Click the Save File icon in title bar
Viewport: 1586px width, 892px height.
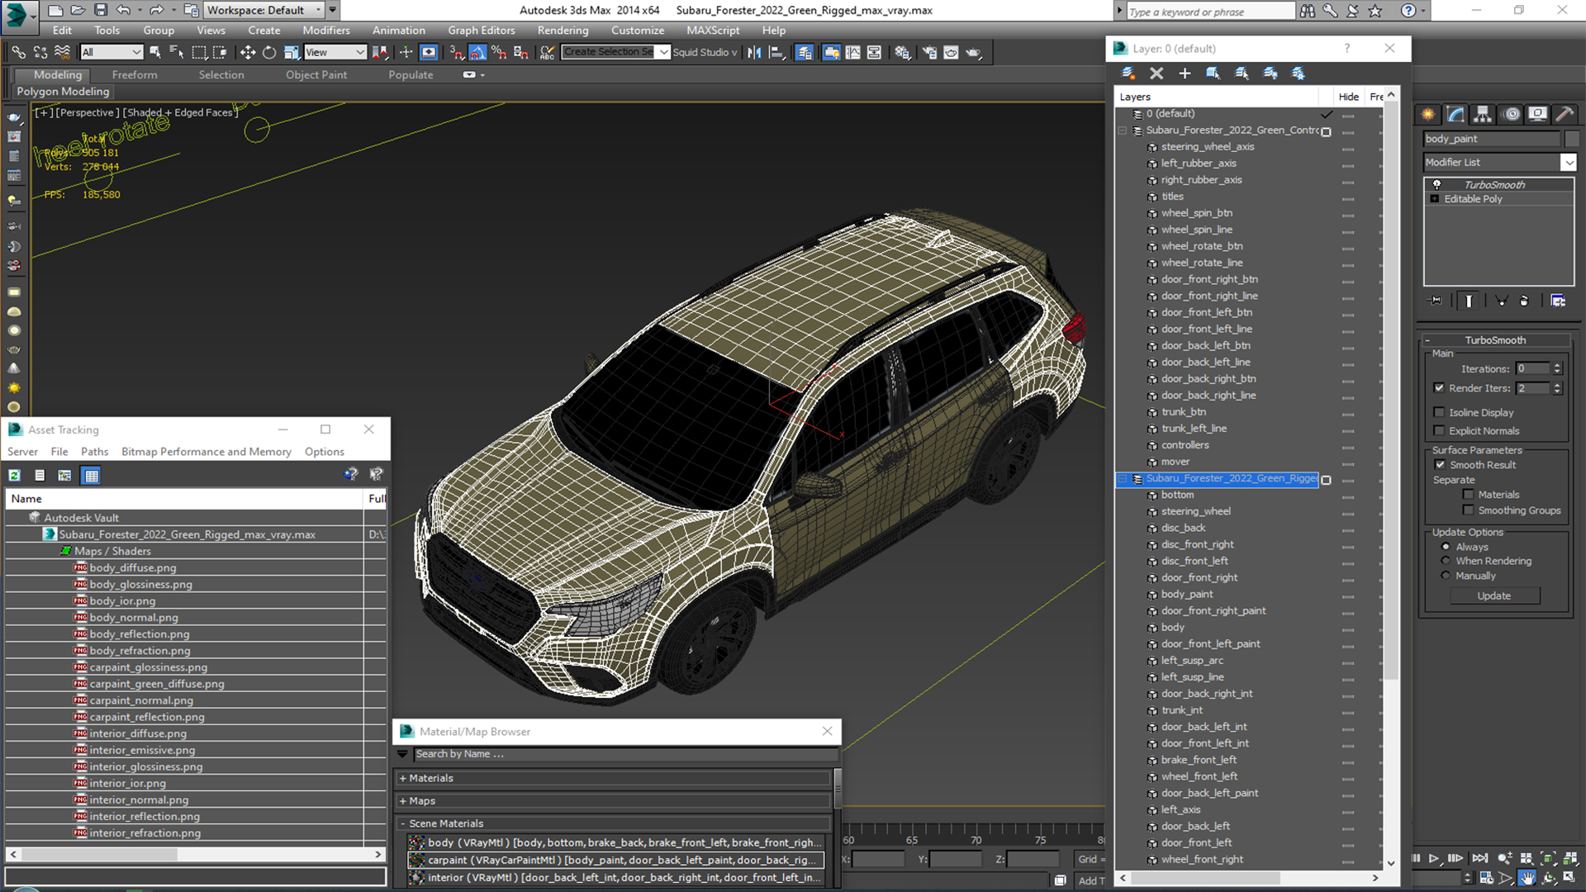[101, 10]
